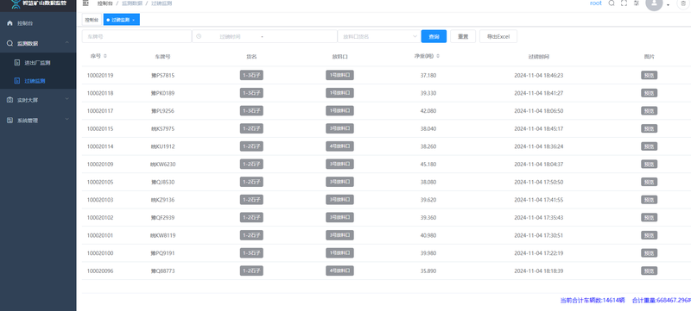Click the weighing time start date field
This screenshot has height=311, width=691.
[x=230, y=36]
